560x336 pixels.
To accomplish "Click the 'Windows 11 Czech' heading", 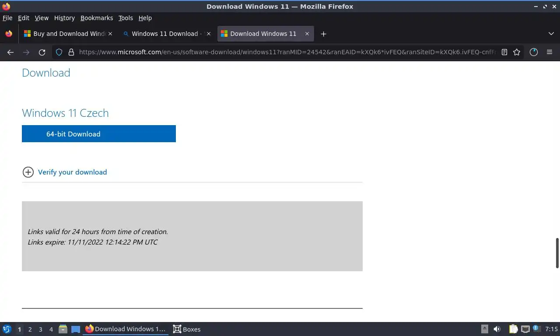I will pos(65,113).
